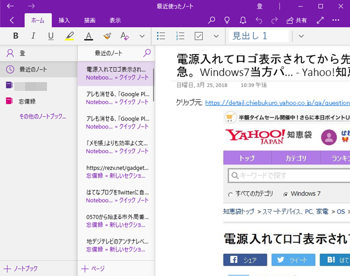Screen dimensions: 350x276
Task: Insert a numbered list
Action: click(180, 36)
